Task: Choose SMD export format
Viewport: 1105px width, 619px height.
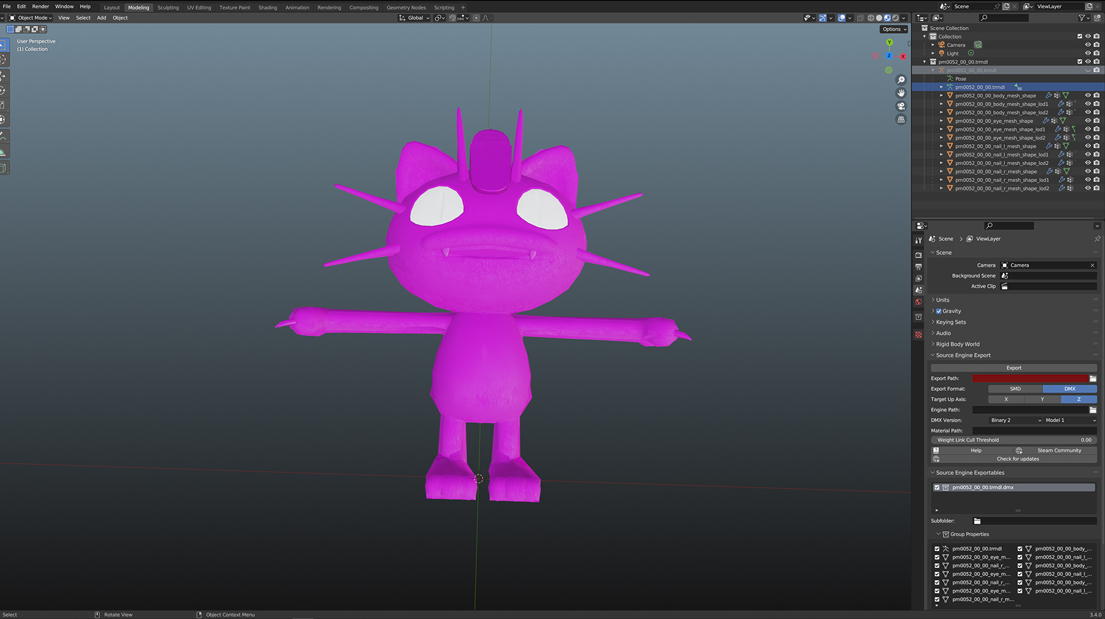Action: click(1015, 389)
